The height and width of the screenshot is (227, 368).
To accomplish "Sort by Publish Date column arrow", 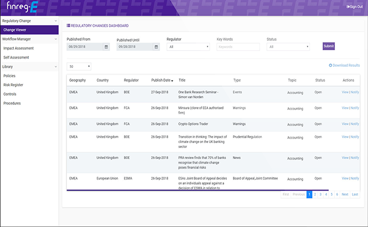I will pos(172,81).
